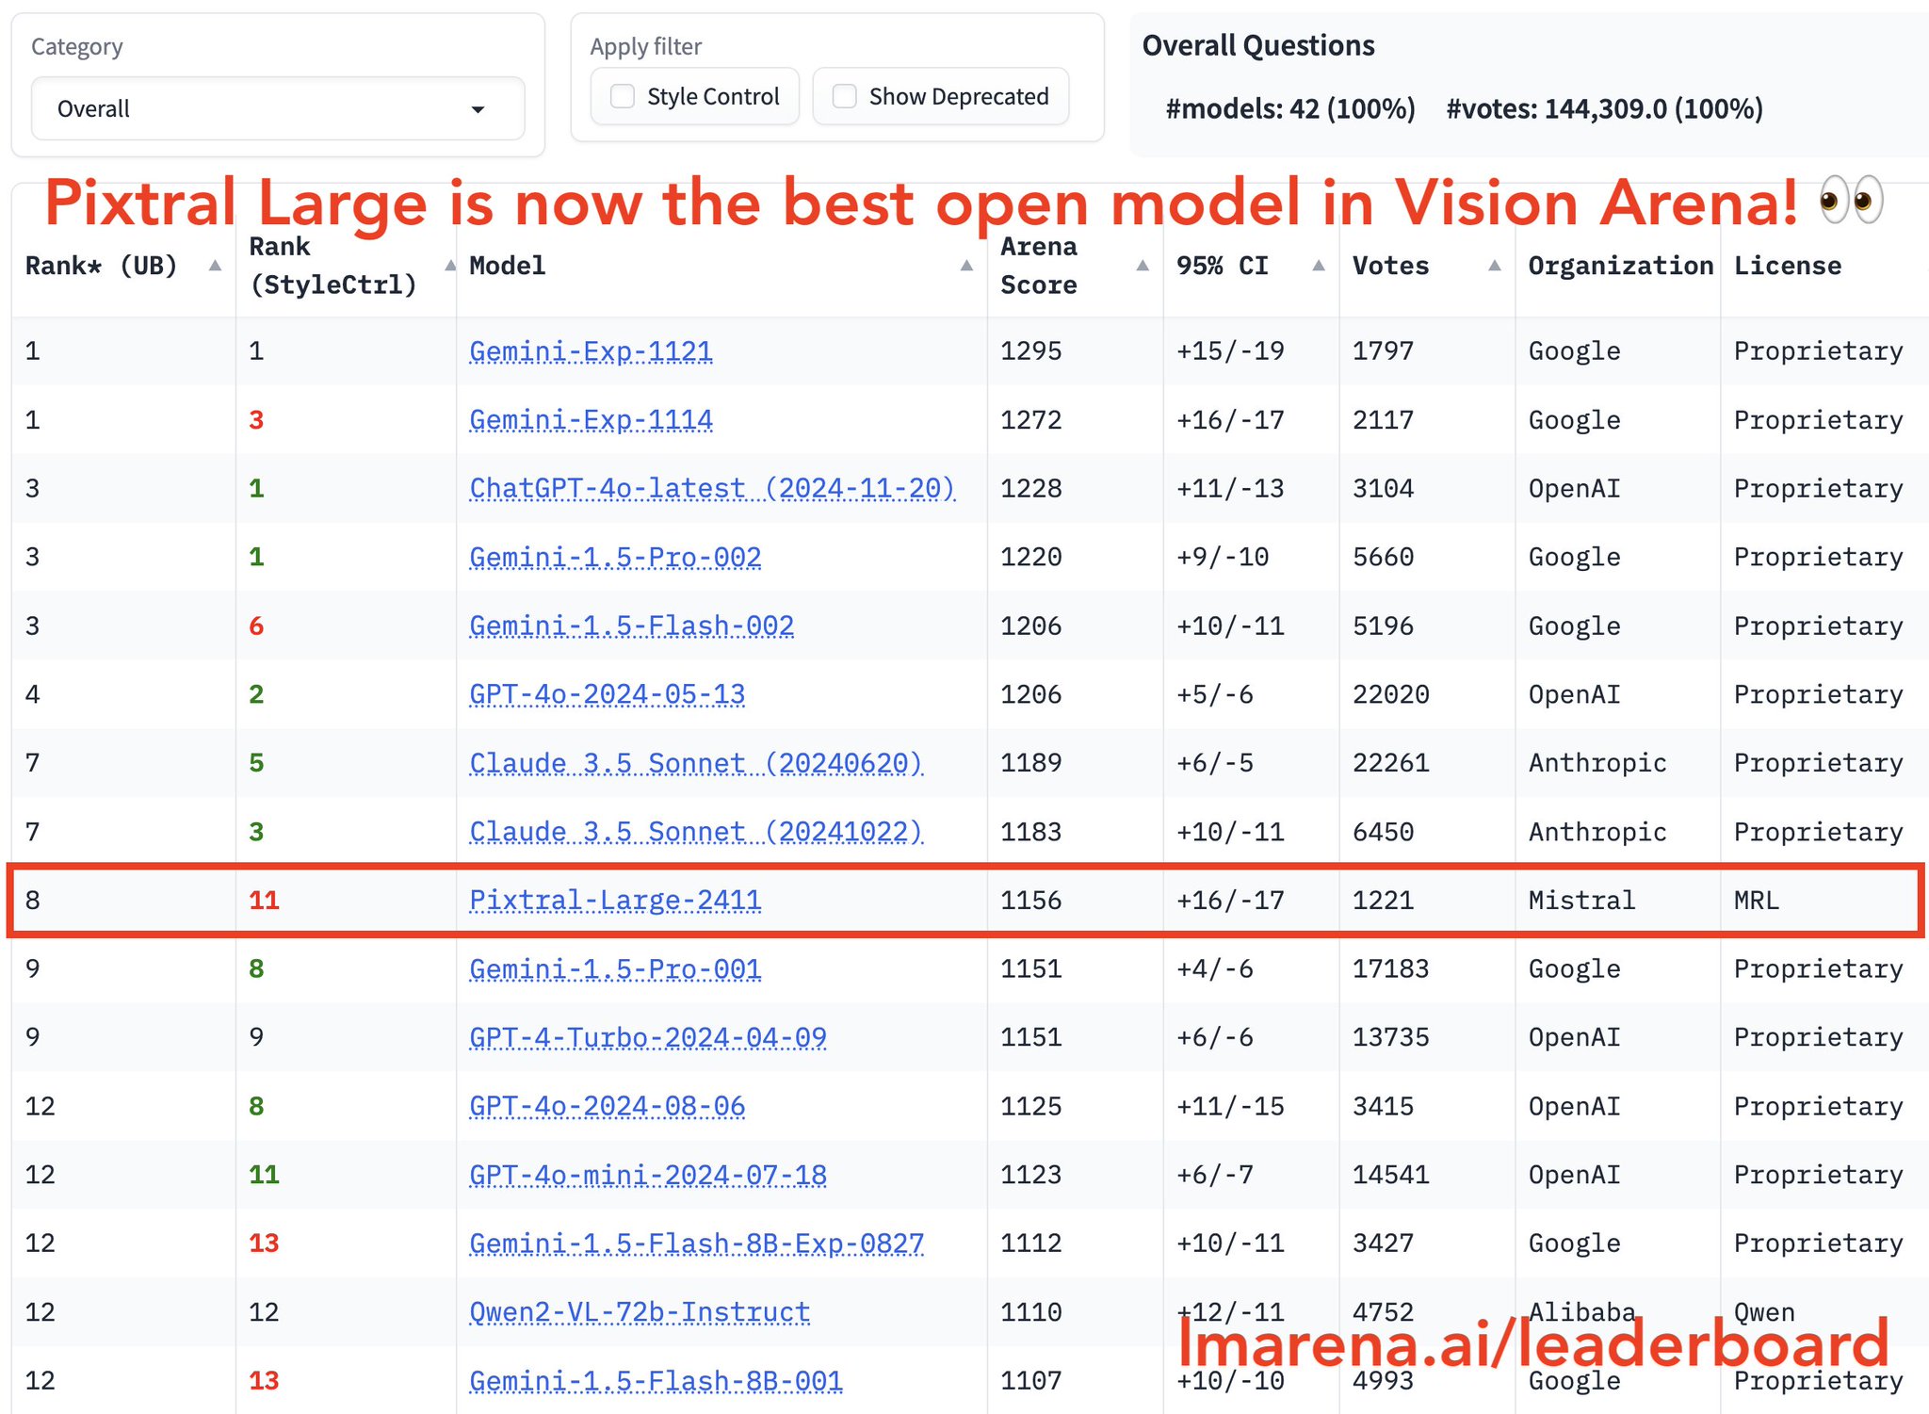Select the 5660 votes cell
The image size is (1929, 1414).
click(1384, 557)
